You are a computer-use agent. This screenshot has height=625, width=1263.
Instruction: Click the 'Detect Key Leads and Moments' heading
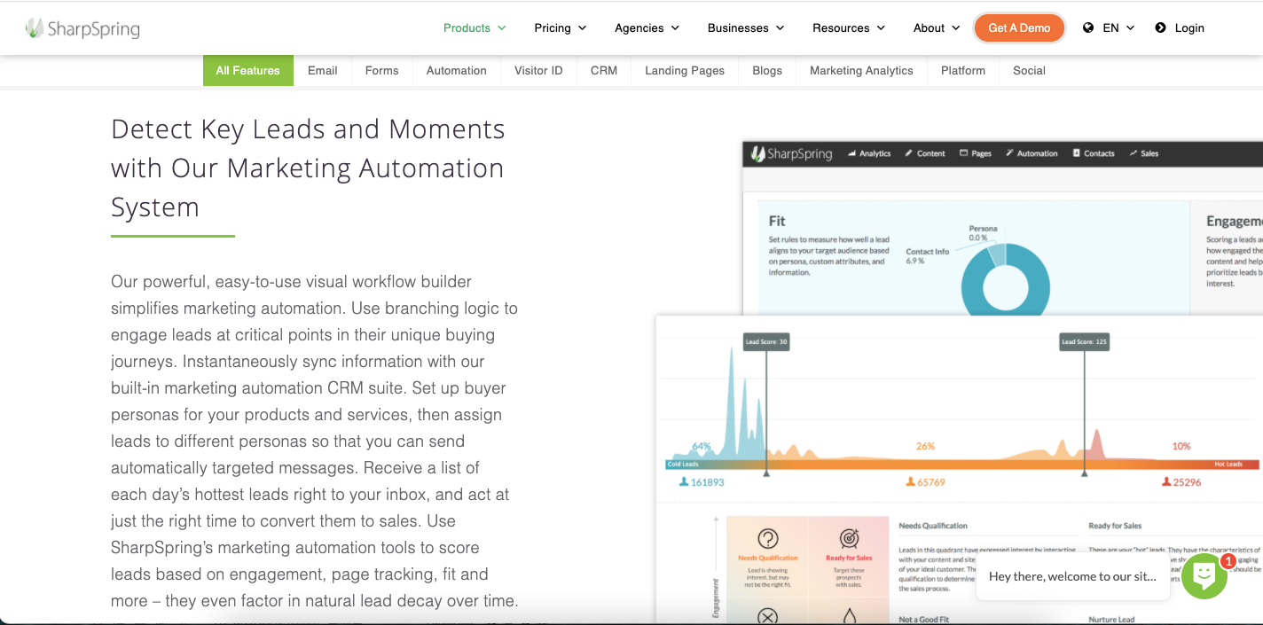coord(308,168)
